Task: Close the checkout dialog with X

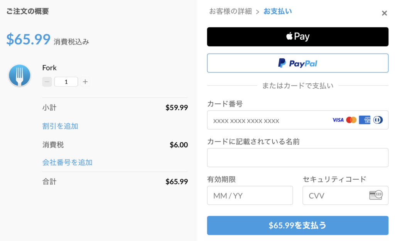Action: (384, 13)
